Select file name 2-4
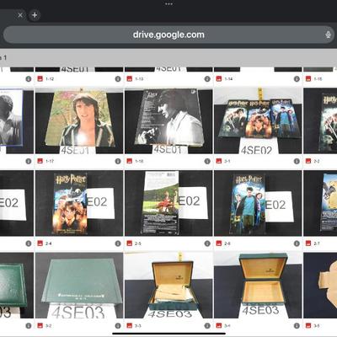337x337 pixels. (49, 243)
